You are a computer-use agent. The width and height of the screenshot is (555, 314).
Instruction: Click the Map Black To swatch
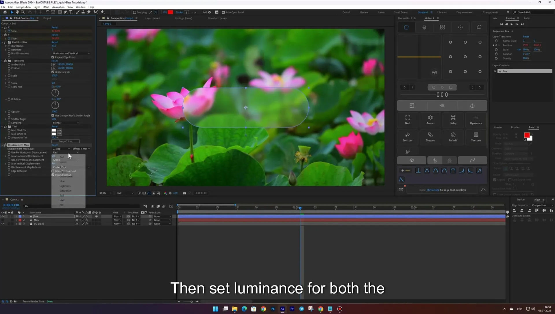(x=54, y=130)
